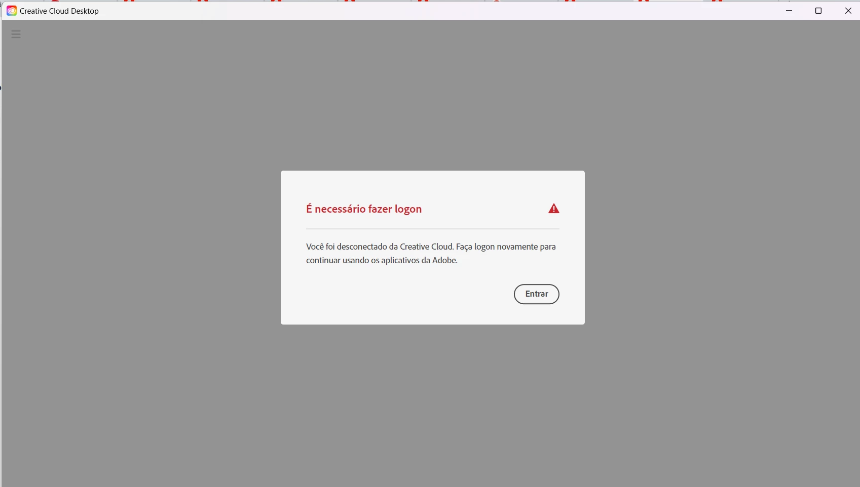Close the Creative Cloud Desktop window
Screen dimensions: 860x487
[848, 11]
